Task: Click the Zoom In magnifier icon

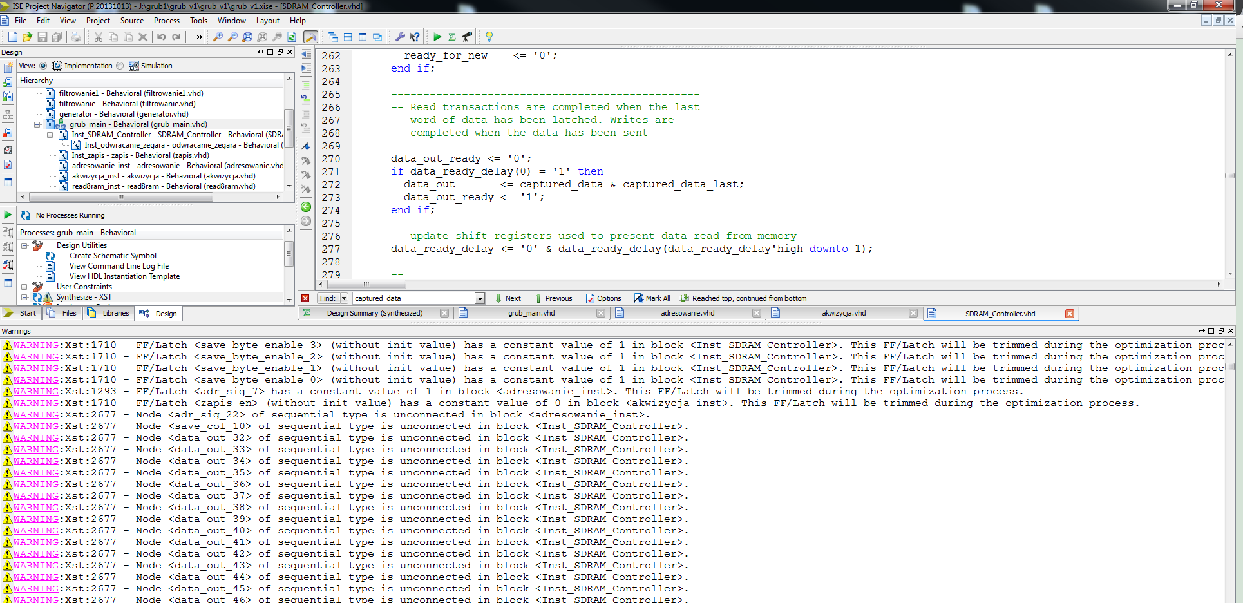Action: (218, 37)
